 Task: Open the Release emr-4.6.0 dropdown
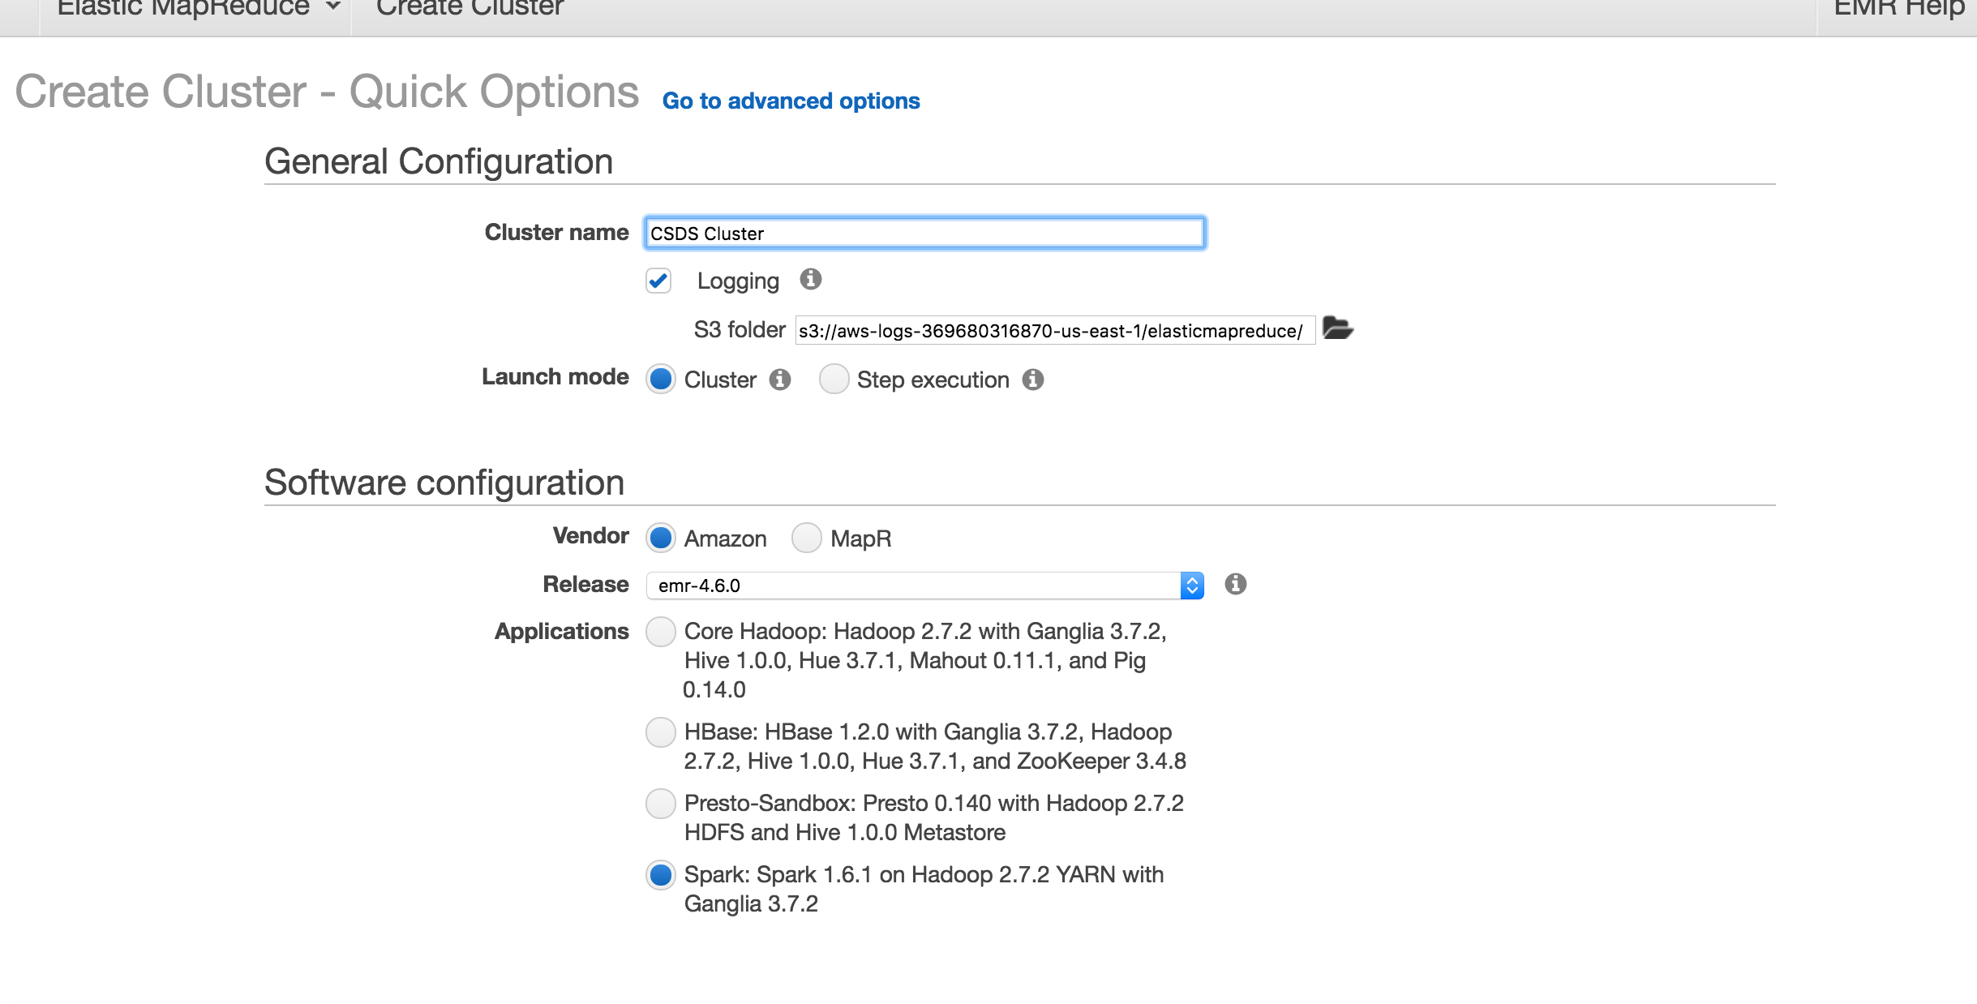[x=924, y=585]
